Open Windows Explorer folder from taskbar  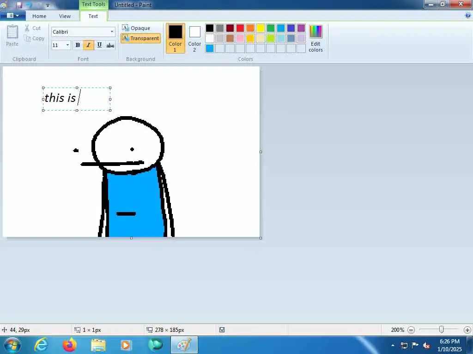(98, 345)
